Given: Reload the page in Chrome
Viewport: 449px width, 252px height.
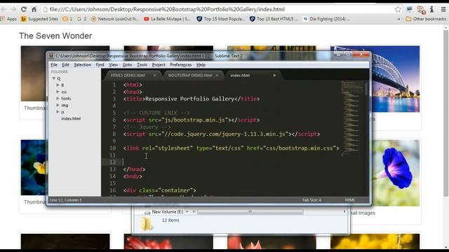Looking at the screenshot, I should tap(24, 9).
